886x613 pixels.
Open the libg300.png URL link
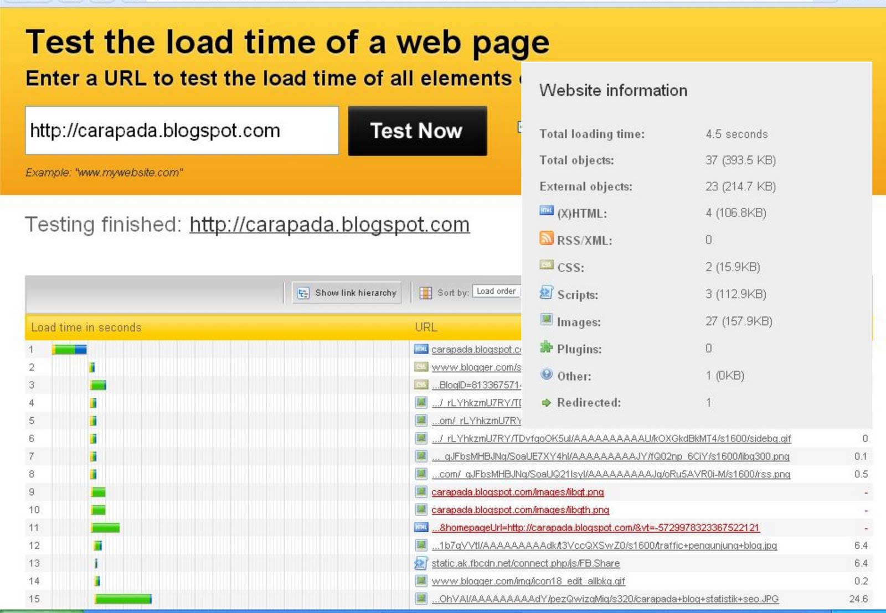(611, 456)
